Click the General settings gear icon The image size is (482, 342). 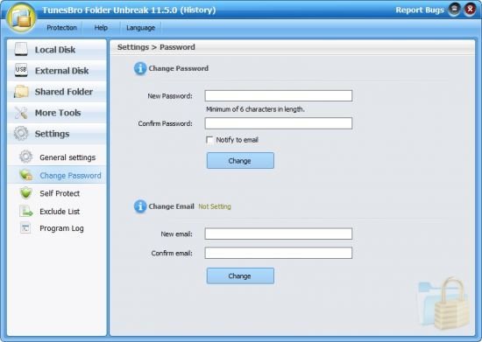point(25,157)
